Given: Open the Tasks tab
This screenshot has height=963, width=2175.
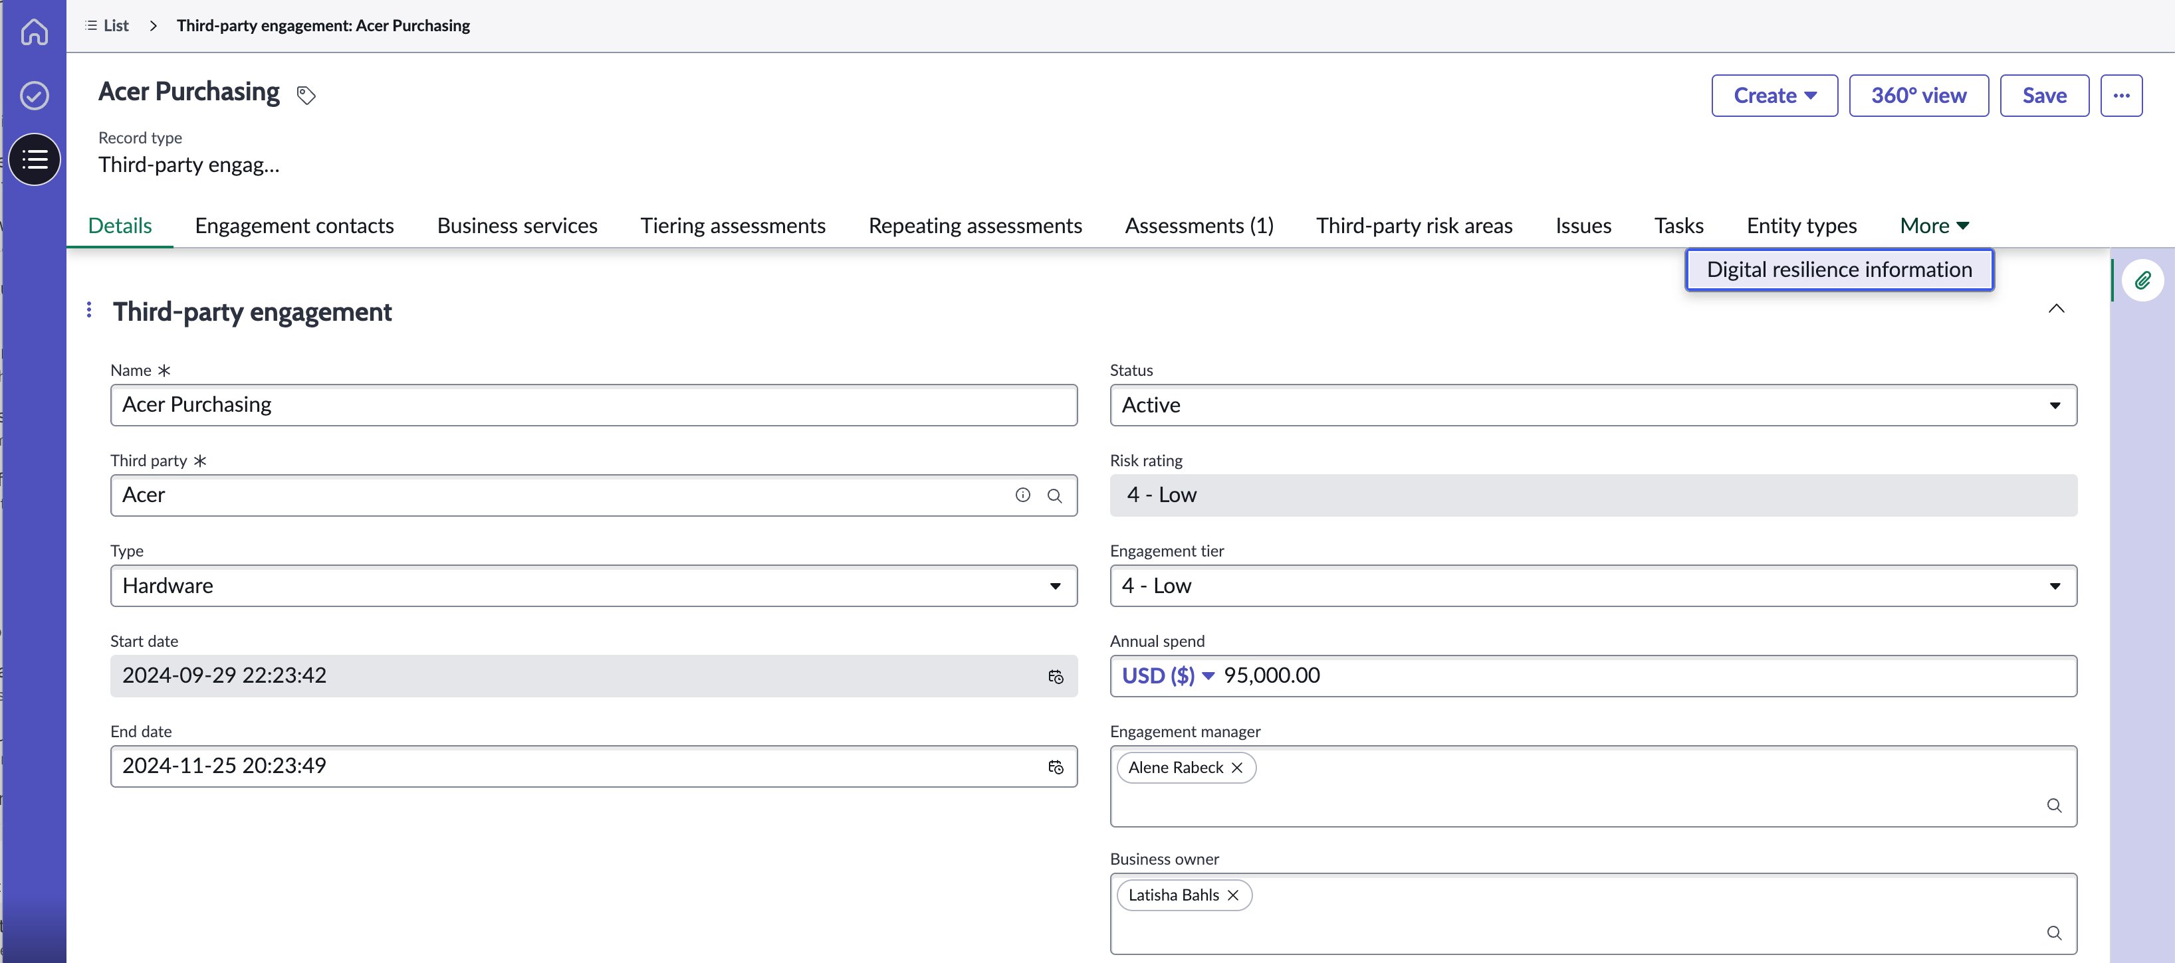Looking at the screenshot, I should pos(1678,225).
